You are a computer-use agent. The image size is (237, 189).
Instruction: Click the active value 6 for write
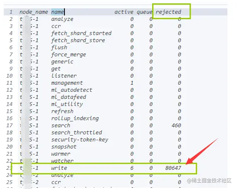pos(132,168)
